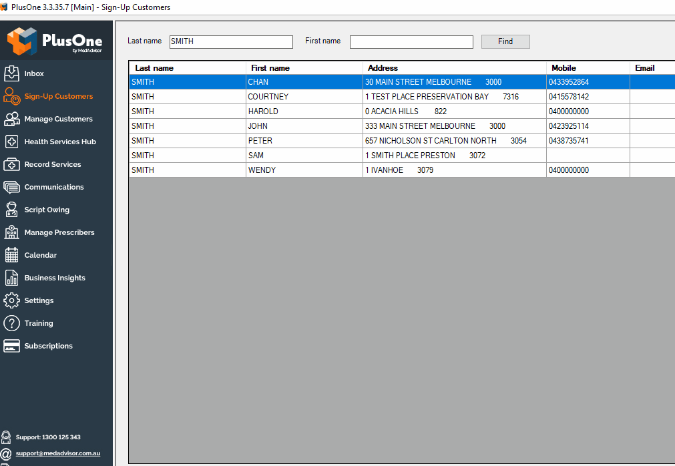The height and width of the screenshot is (466, 675).
Task: Open Record Services section
Action: pos(53,164)
